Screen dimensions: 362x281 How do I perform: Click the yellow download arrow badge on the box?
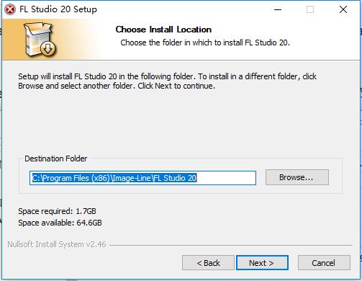tap(48, 48)
